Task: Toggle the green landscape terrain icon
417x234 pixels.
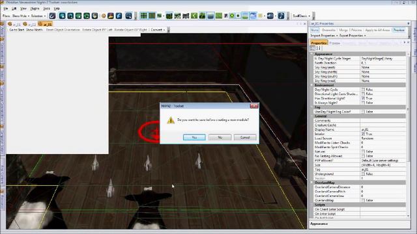Action: (245, 16)
